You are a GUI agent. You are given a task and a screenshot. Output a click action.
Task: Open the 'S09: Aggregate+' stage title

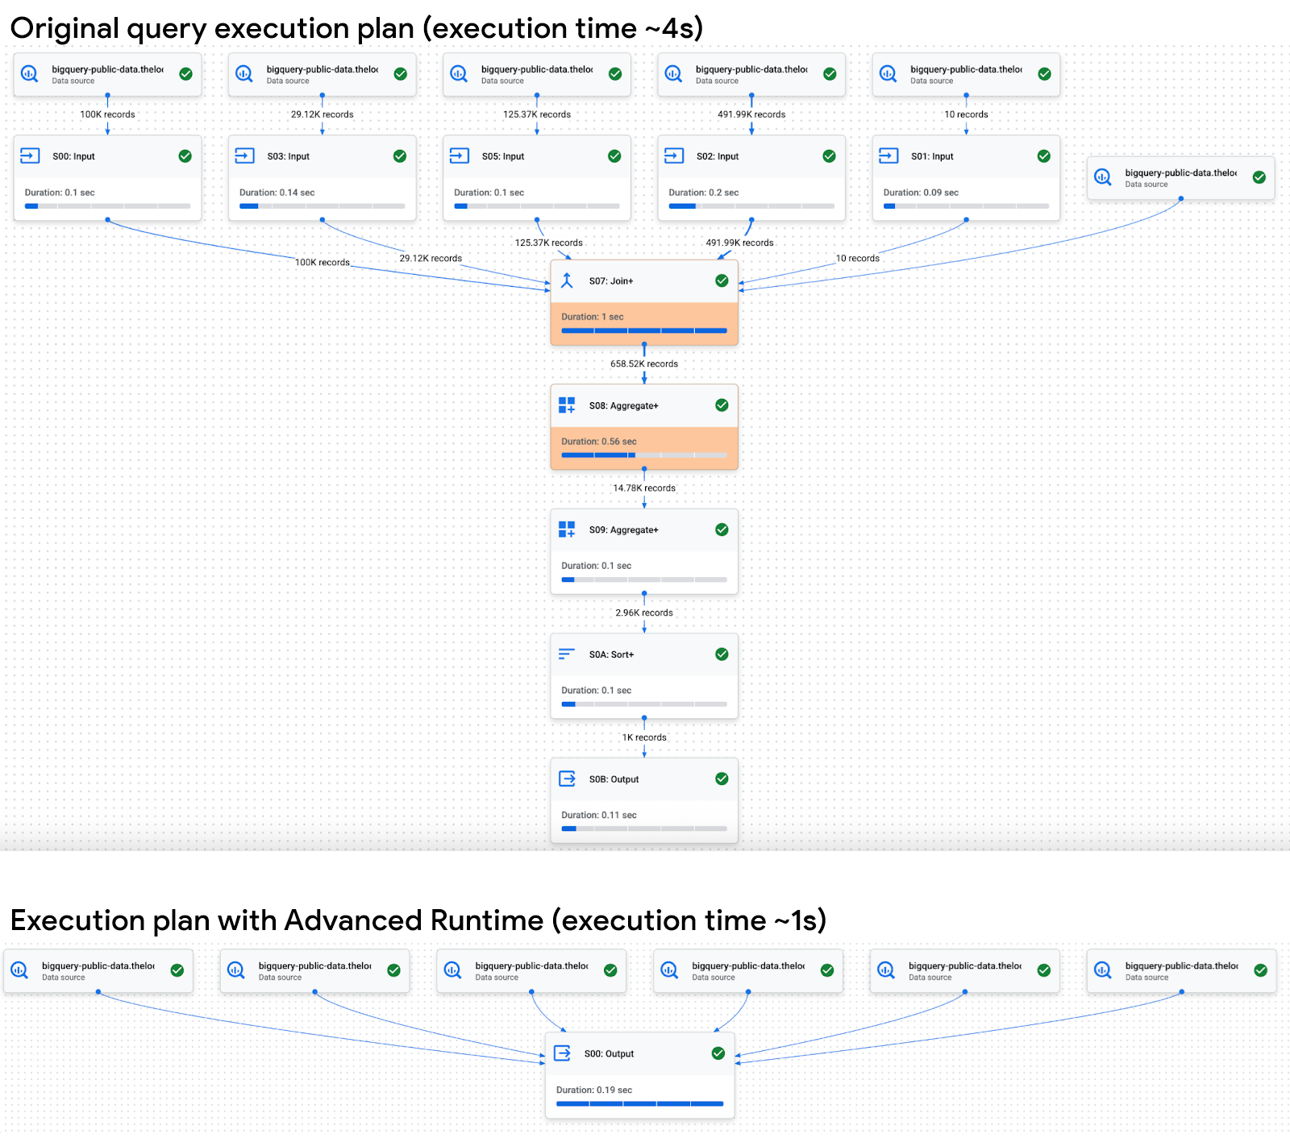pyautogui.click(x=624, y=530)
